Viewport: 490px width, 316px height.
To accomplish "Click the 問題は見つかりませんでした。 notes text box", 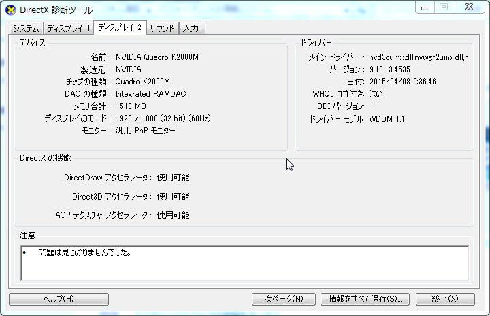I will [245, 263].
